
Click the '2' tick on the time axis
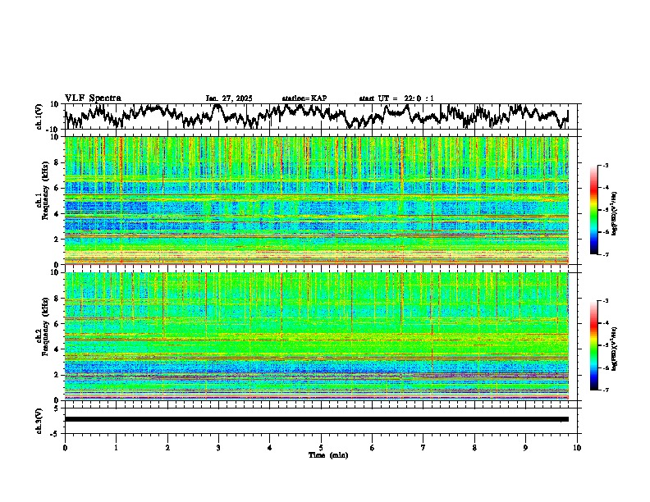[167, 448]
